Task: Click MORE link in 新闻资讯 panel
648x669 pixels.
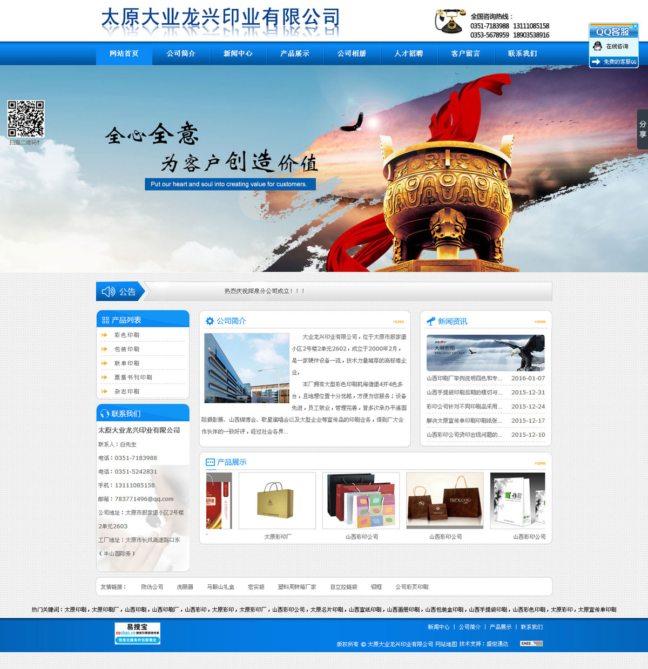Action: [x=540, y=322]
